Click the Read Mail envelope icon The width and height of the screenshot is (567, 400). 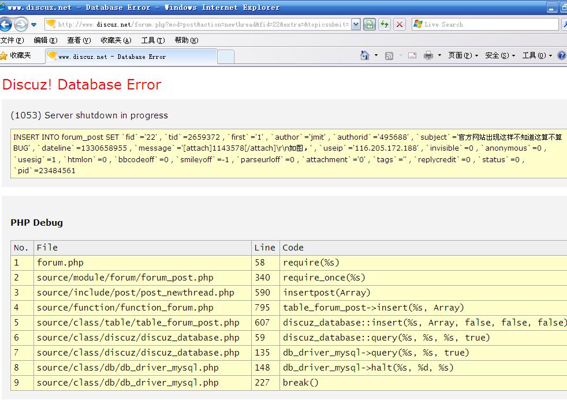[x=412, y=55]
